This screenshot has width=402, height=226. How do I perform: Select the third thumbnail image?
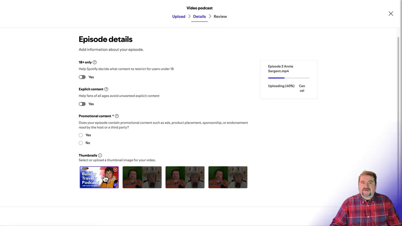coord(185,177)
